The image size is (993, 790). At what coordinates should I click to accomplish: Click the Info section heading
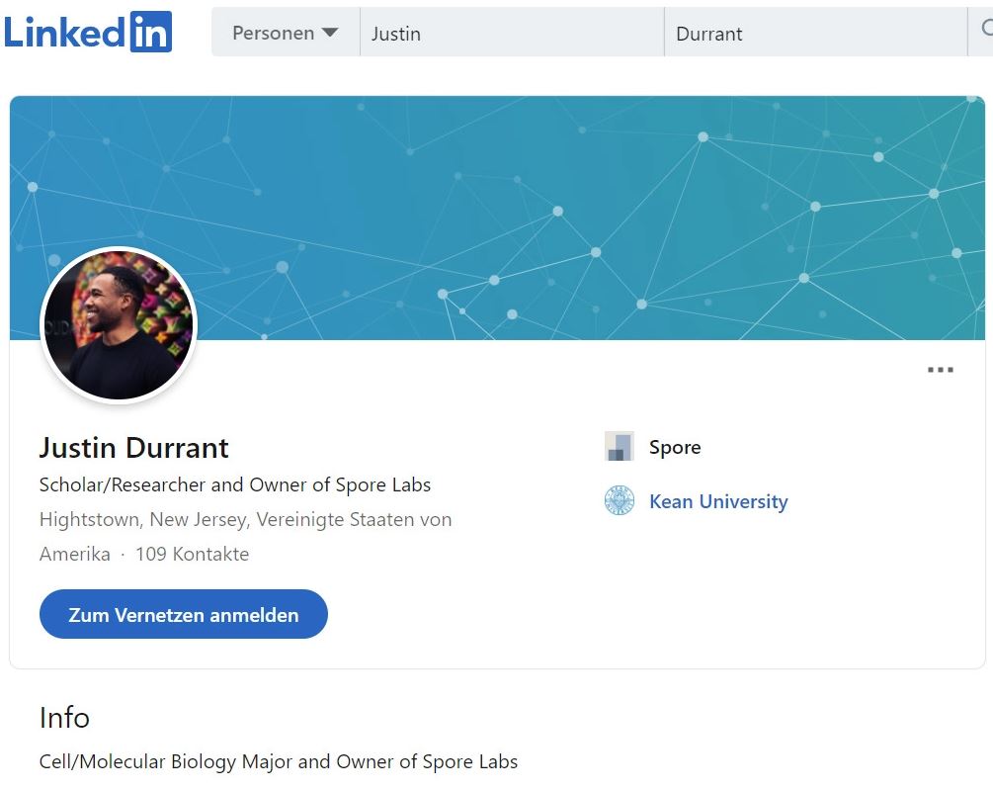point(64,717)
